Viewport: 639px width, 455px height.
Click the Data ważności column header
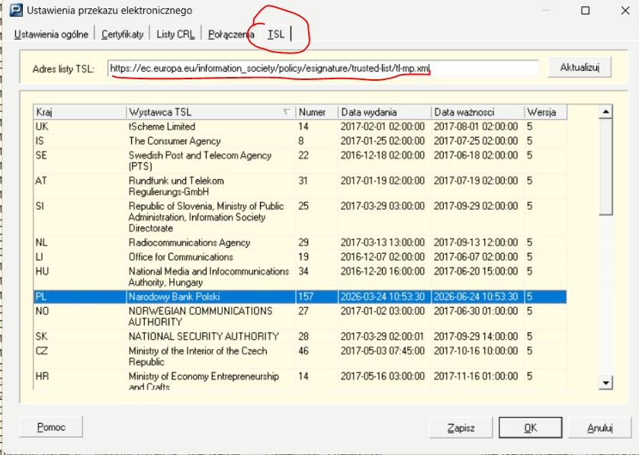[477, 112]
